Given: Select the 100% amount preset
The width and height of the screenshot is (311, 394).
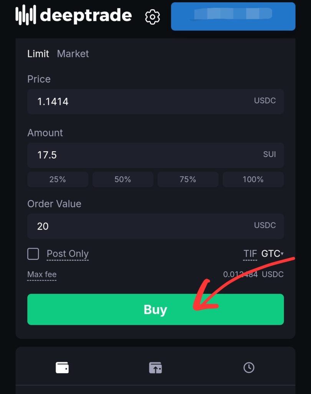Looking at the screenshot, I should click(253, 179).
